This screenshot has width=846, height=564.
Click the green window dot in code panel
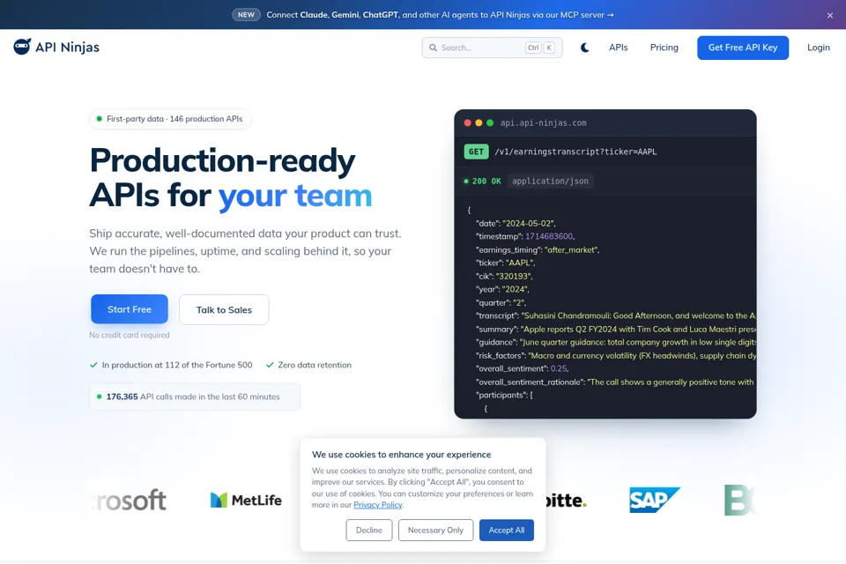point(490,123)
